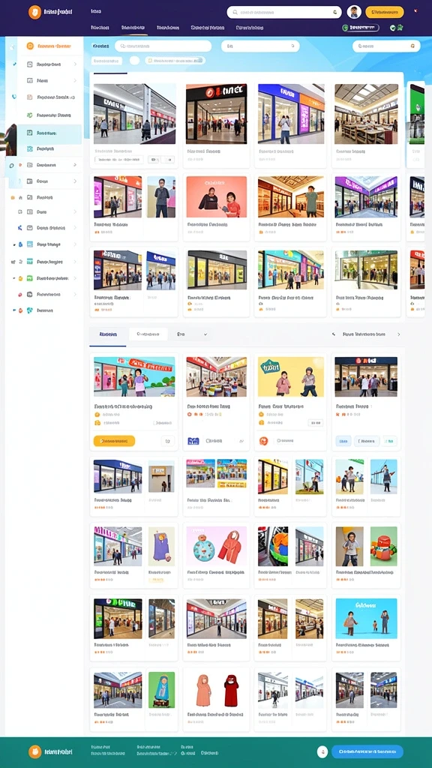Click the blue pill button in the footer
This screenshot has width=432, height=768.
(x=367, y=751)
